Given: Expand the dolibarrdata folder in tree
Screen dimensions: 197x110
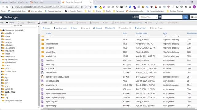Looking at the screenshot, I should 1,71.
